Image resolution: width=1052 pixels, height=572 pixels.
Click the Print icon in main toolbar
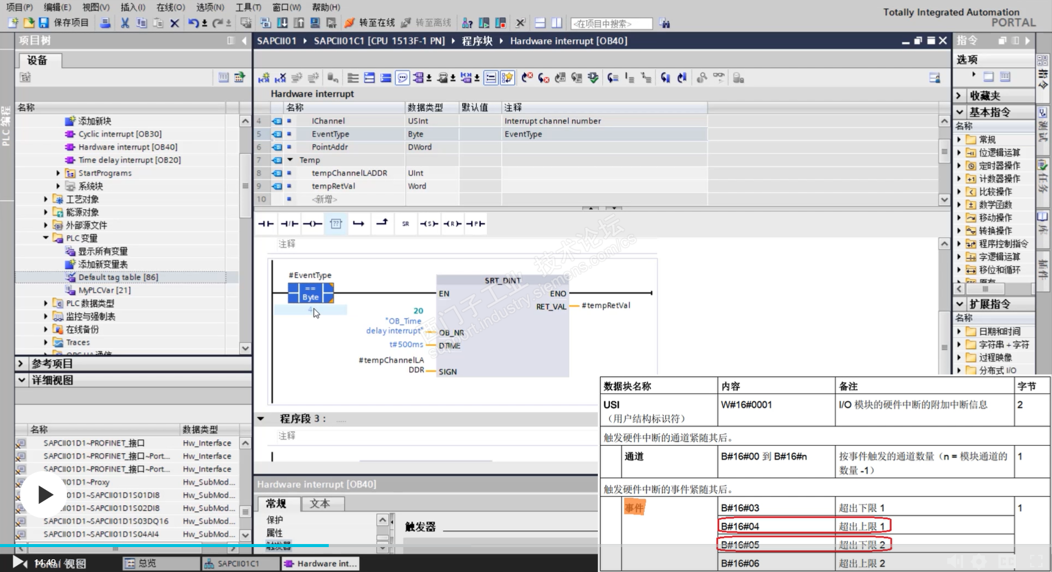[105, 23]
